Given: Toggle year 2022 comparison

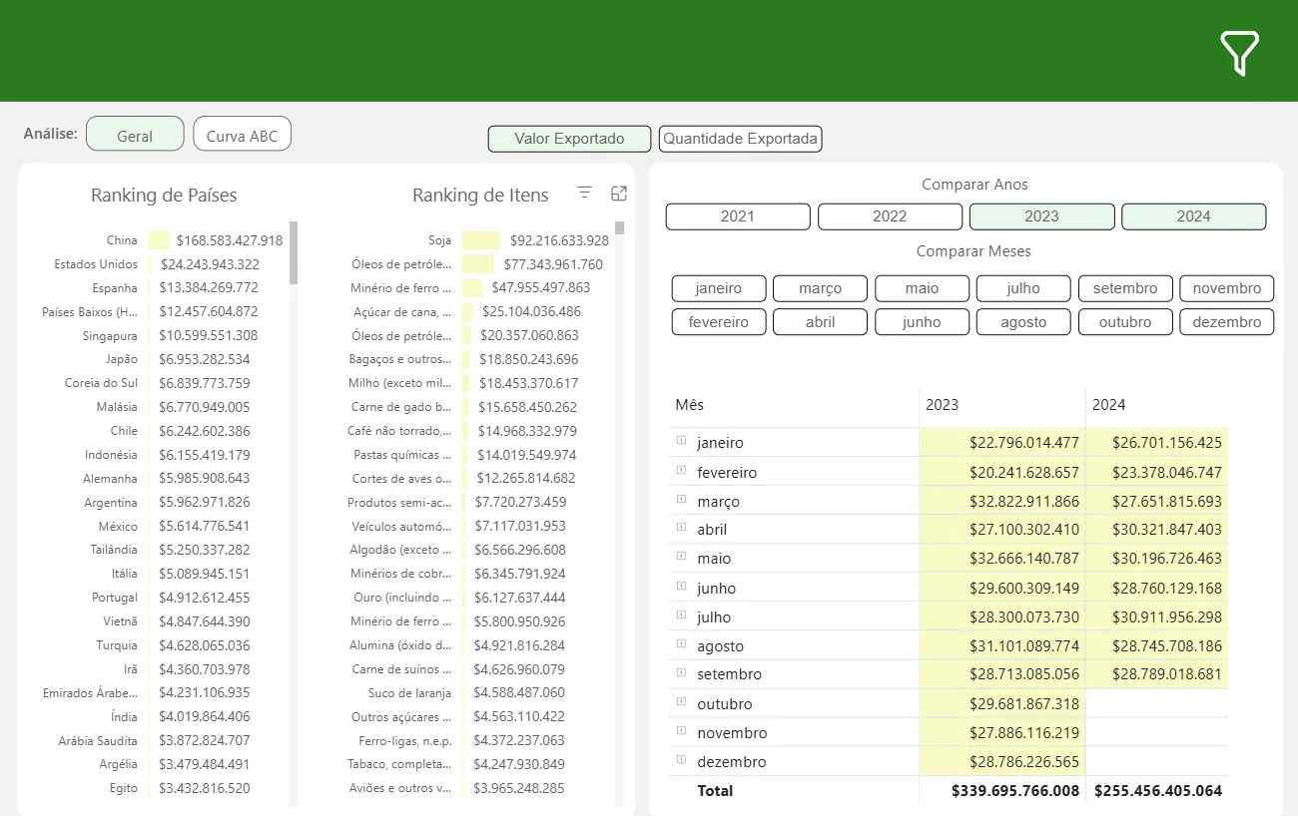Looking at the screenshot, I should (x=890, y=216).
